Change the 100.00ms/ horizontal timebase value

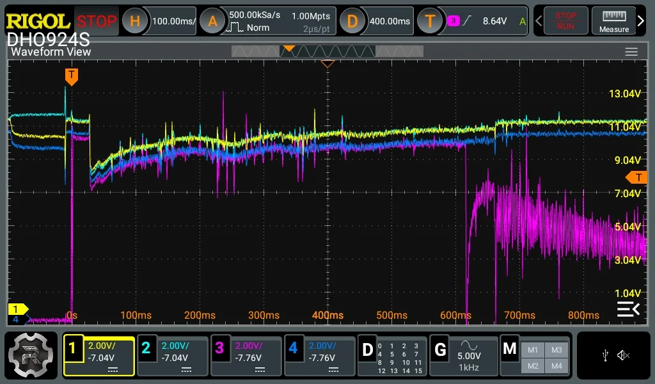[173, 21]
